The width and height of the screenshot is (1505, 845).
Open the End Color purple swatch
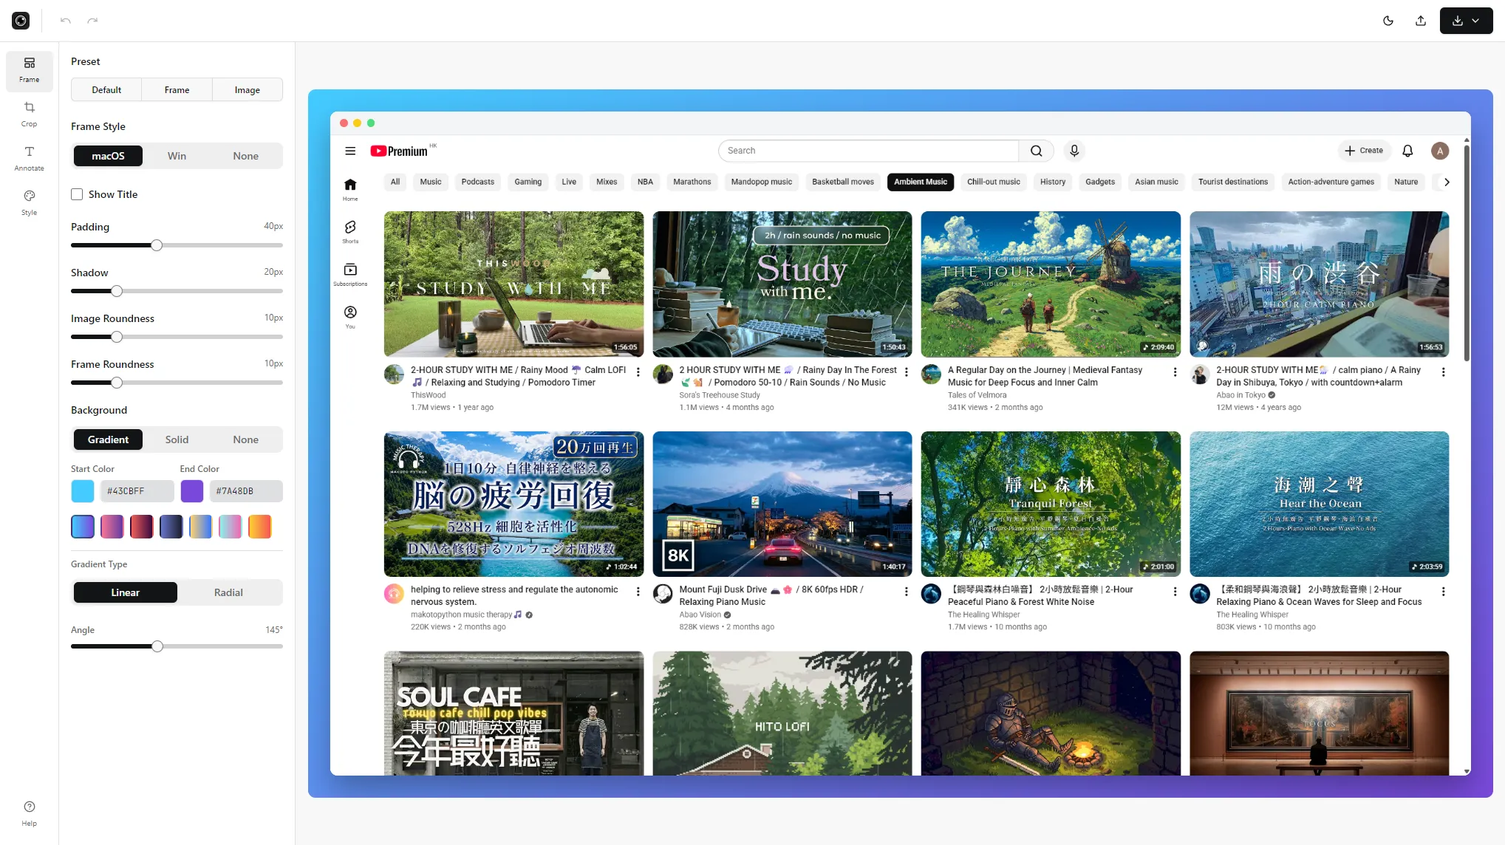[192, 491]
